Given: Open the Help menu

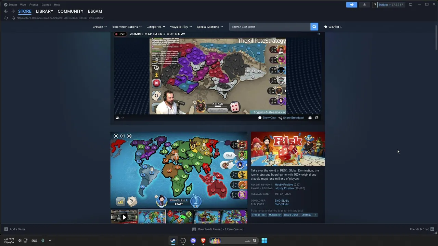Looking at the screenshot, I should pos(57,5).
